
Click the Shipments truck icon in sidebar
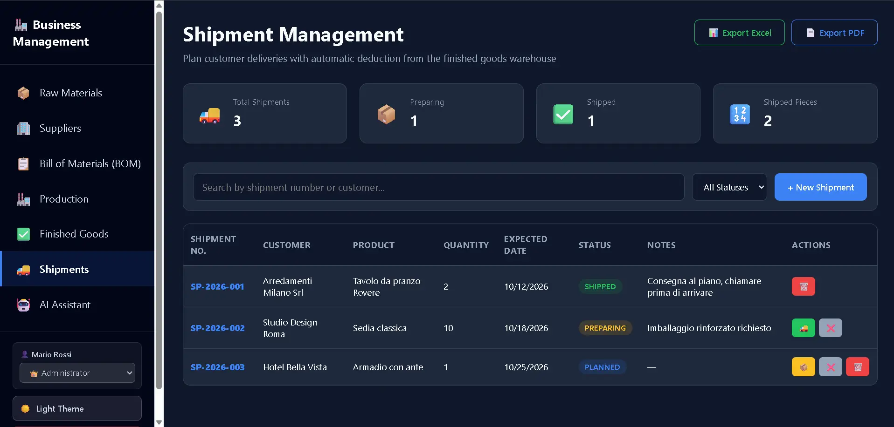click(x=23, y=270)
